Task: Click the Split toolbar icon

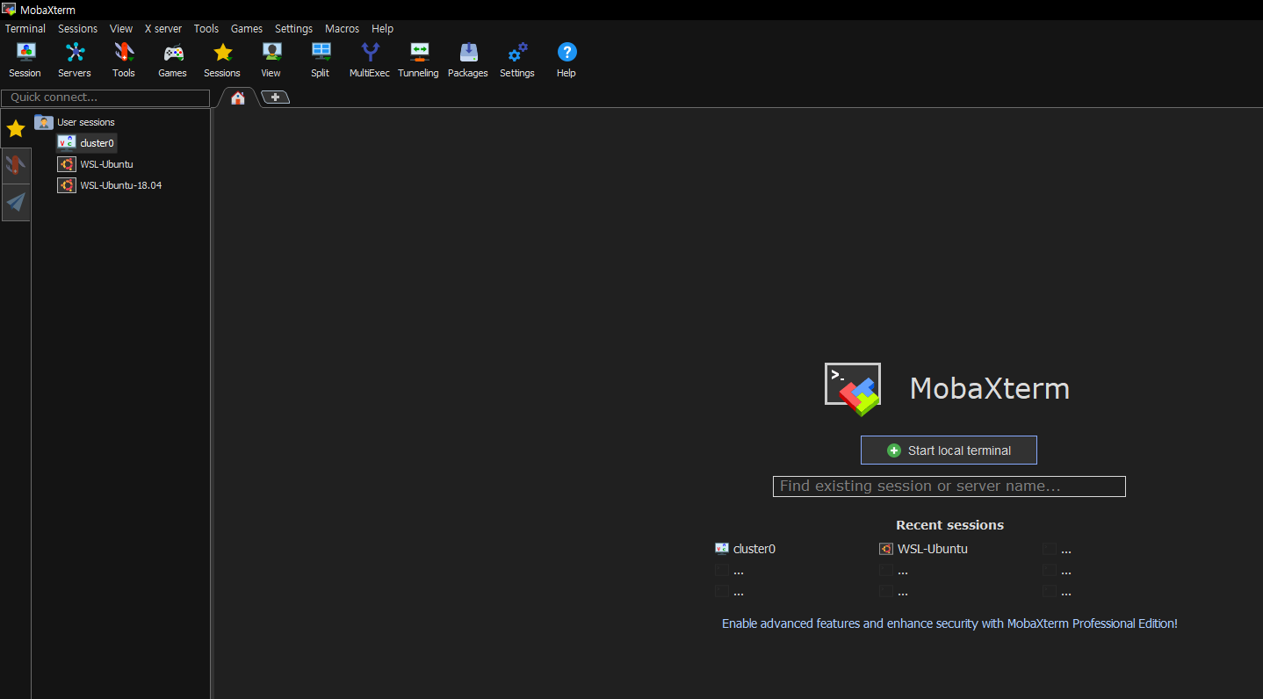Action: click(x=321, y=52)
